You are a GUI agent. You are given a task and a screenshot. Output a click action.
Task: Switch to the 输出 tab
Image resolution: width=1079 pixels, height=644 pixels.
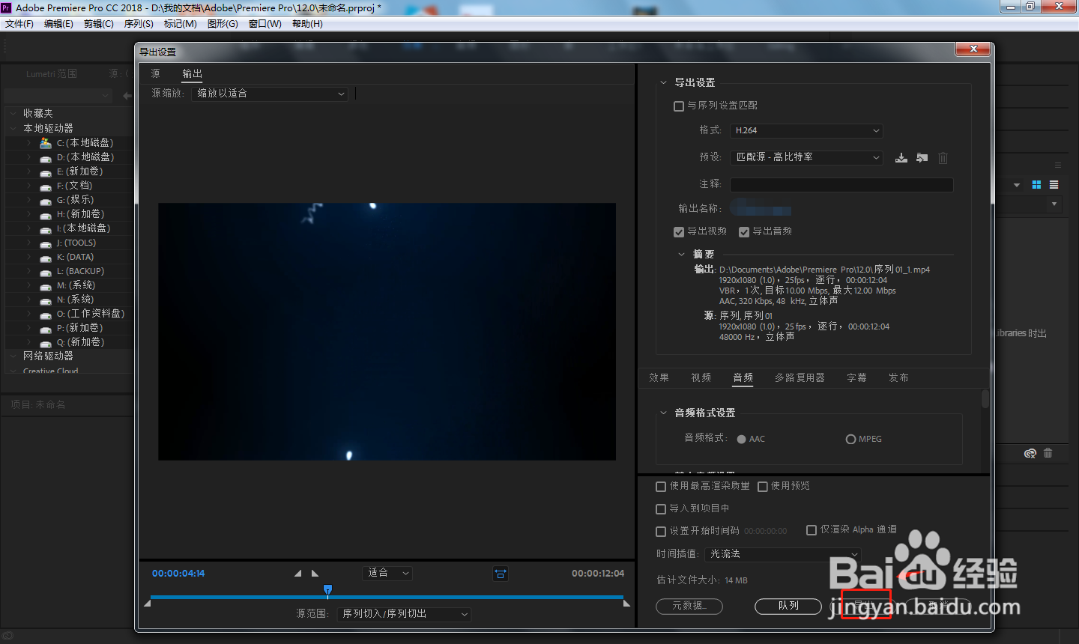(x=192, y=73)
